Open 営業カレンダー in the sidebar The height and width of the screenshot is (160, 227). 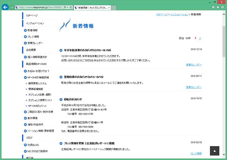(35, 43)
